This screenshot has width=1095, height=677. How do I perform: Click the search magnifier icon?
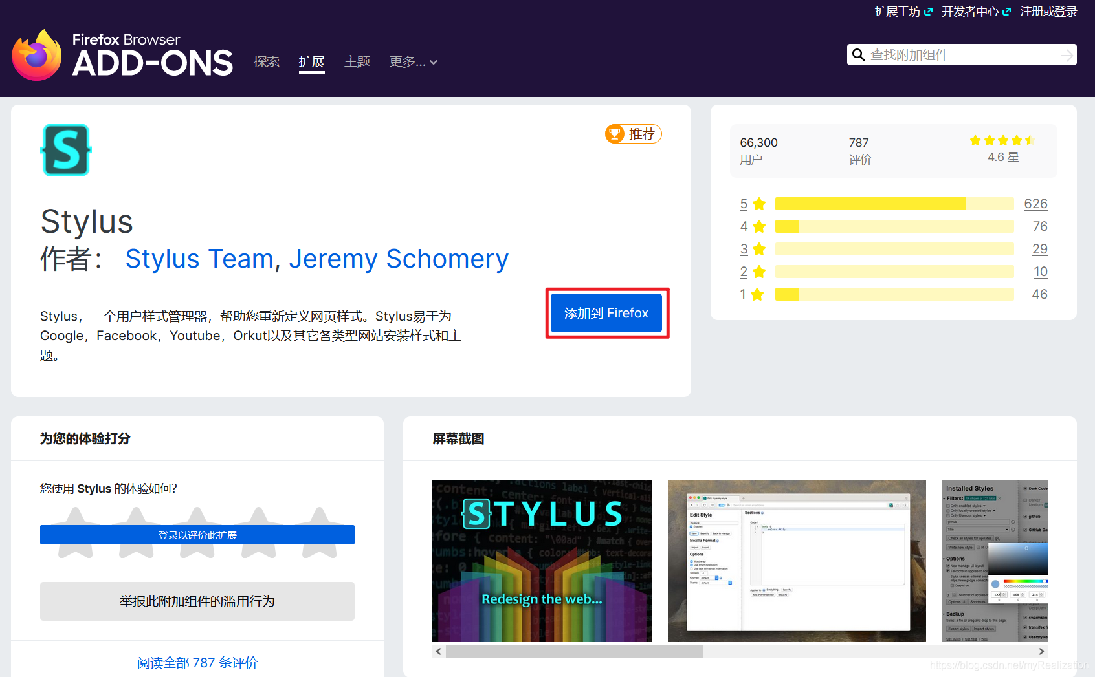pyautogui.click(x=858, y=55)
